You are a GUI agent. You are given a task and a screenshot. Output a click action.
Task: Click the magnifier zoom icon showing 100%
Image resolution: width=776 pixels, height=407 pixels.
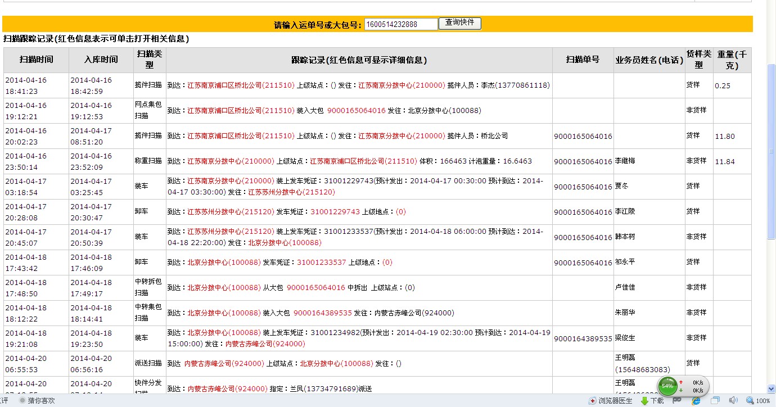pyautogui.click(x=752, y=400)
